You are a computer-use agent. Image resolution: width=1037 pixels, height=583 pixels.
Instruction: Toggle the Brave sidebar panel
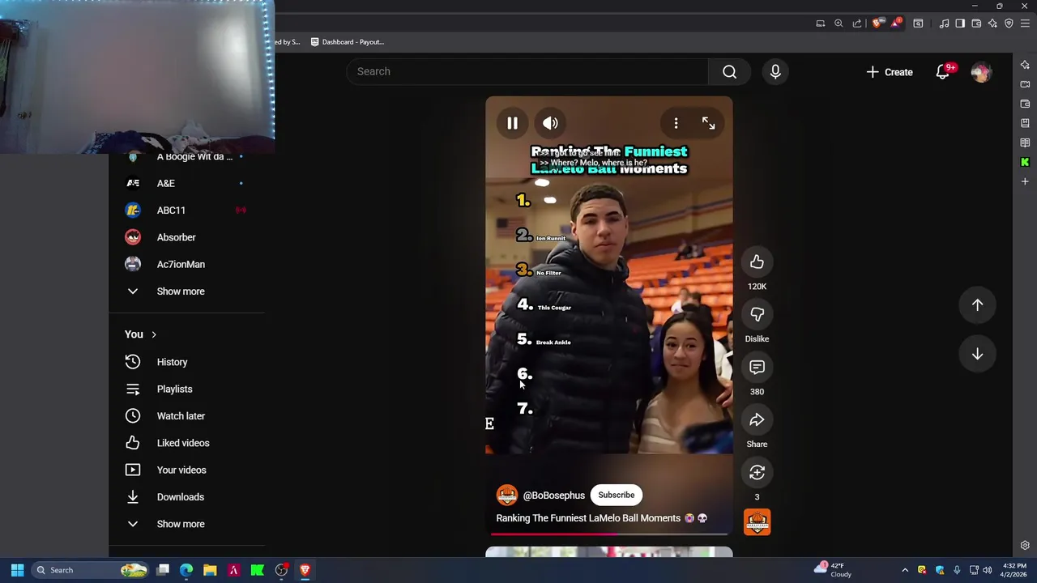960,23
